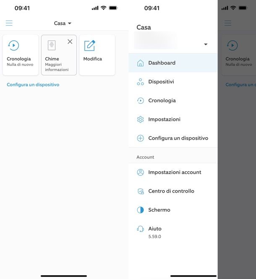Select Dashboard in the side menu
Image resolution: width=256 pixels, height=279 pixels.
173,63
